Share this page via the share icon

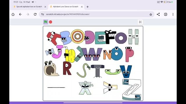coord(158,14)
